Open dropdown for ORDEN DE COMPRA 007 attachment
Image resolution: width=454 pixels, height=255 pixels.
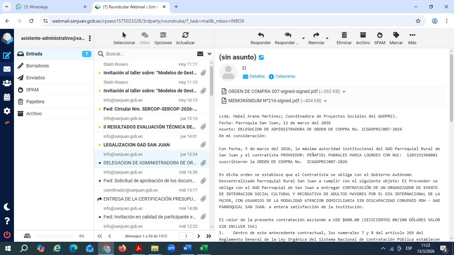tap(344, 92)
